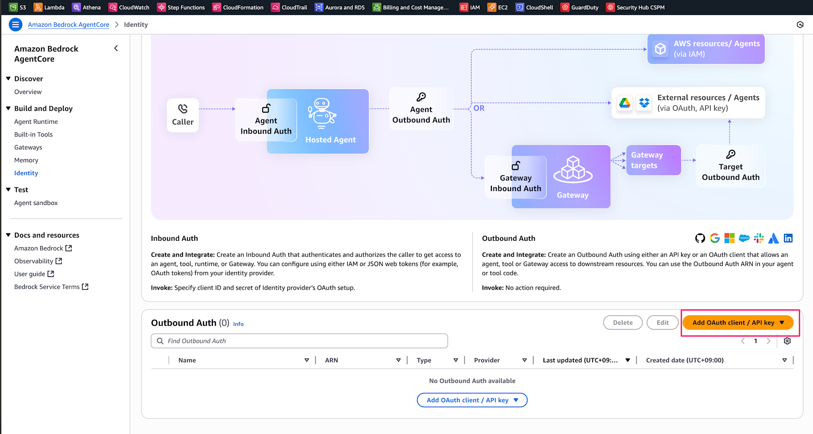813x434 pixels.
Task: Collapse the Test section
Action: [9, 190]
